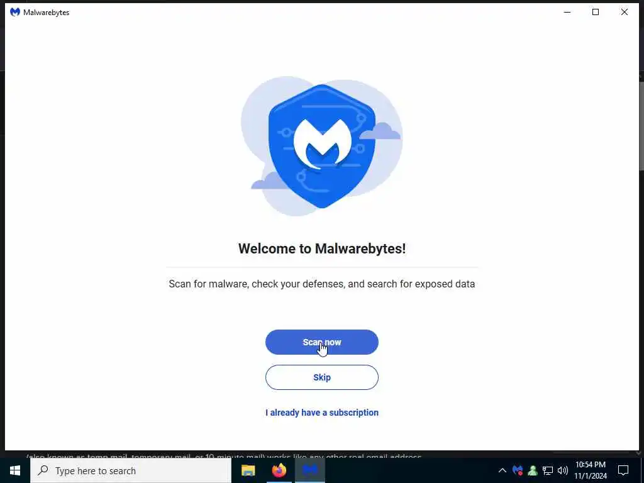Open File Explorer from the taskbar
The image size is (644, 483).
tap(248, 470)
